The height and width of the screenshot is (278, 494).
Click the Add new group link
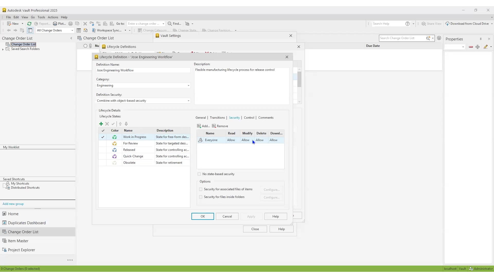[13, 204]
